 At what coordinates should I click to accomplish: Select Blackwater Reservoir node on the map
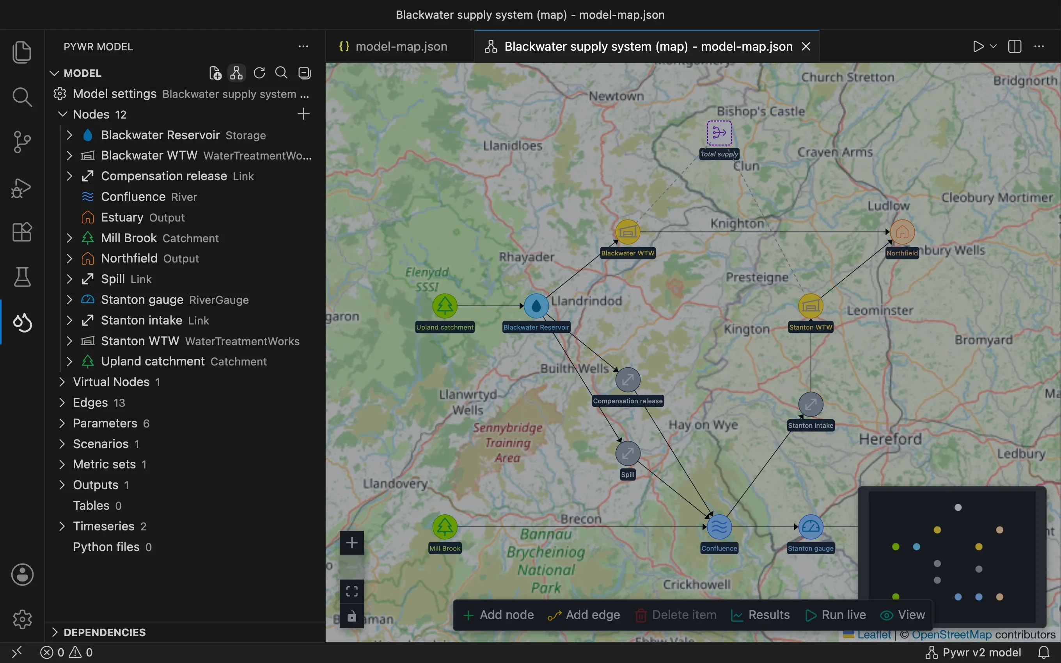pyautogui.click(x=536, y=306)
